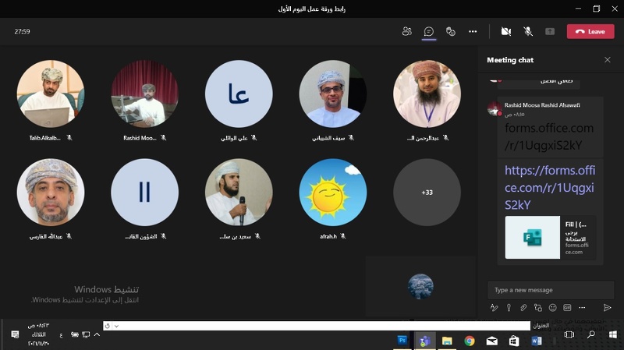Click the taskbar address input field
The image size is (624, 350).
pos(317,326)
